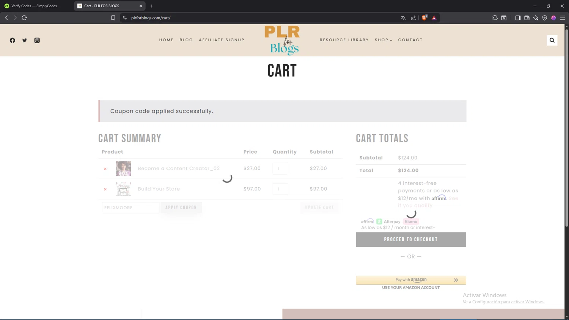Click the Klarna payment badge
The image size is (569, 320).
point(411,221)
